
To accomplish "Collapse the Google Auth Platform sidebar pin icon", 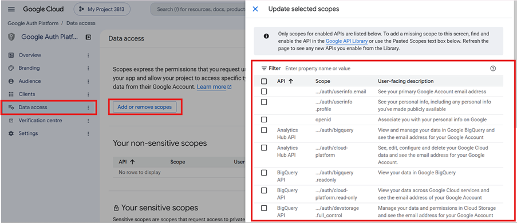I will pos(88,37).
